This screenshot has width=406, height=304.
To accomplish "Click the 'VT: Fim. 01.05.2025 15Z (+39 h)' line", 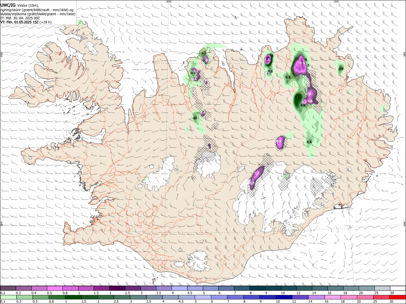I will point(26,22).
